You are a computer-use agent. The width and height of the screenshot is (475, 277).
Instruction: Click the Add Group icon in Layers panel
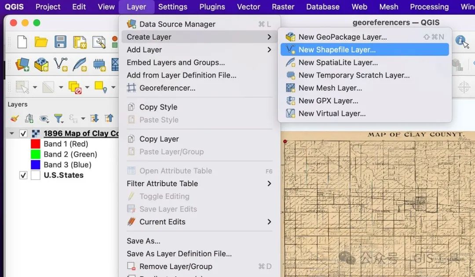click(x=29, y=118)
